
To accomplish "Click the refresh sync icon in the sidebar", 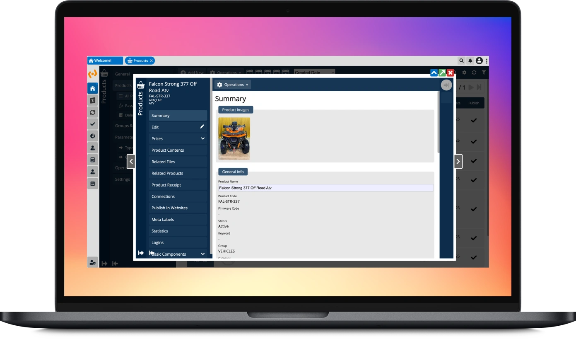I will pyautogui.click(x=92, y=112).
